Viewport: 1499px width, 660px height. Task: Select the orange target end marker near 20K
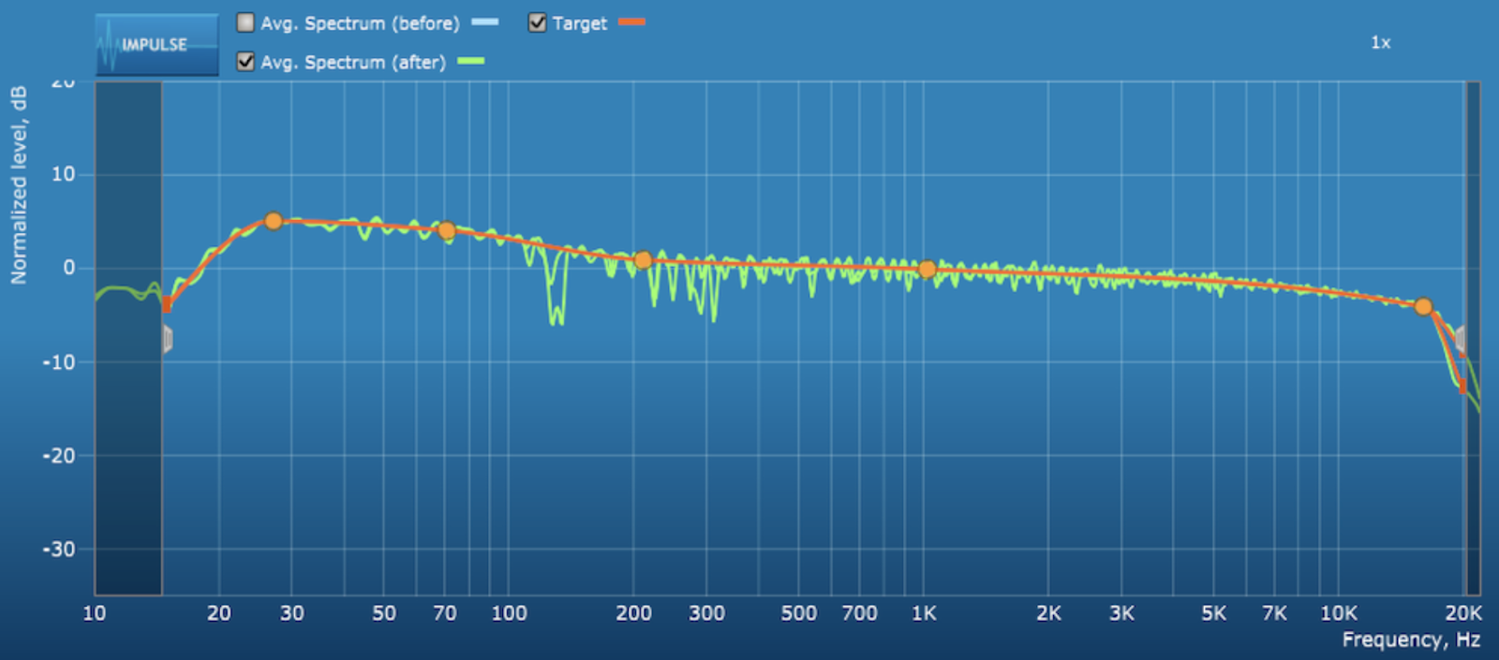point(1462,386)
